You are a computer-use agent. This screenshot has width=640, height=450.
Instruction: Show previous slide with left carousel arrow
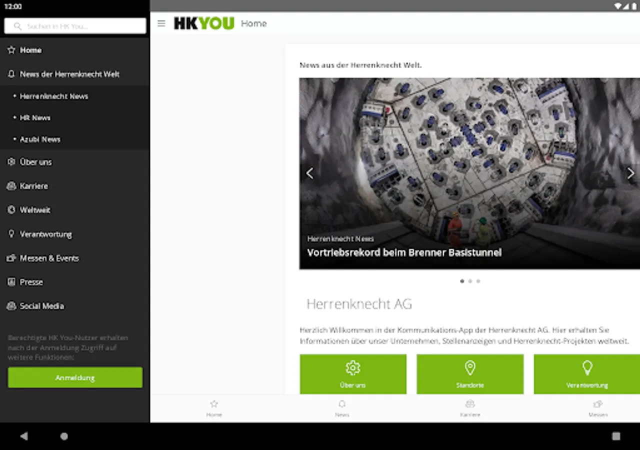click(x=309, y=173)
